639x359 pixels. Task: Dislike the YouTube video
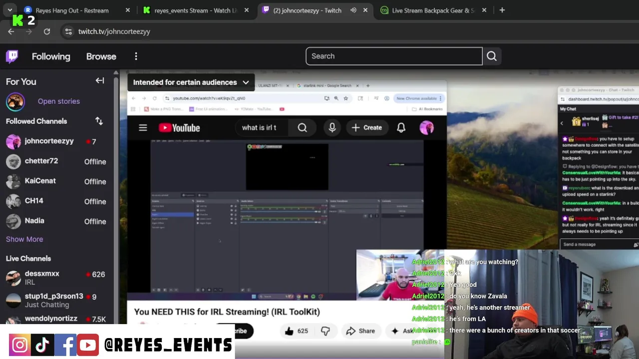(x=325, y=331)
